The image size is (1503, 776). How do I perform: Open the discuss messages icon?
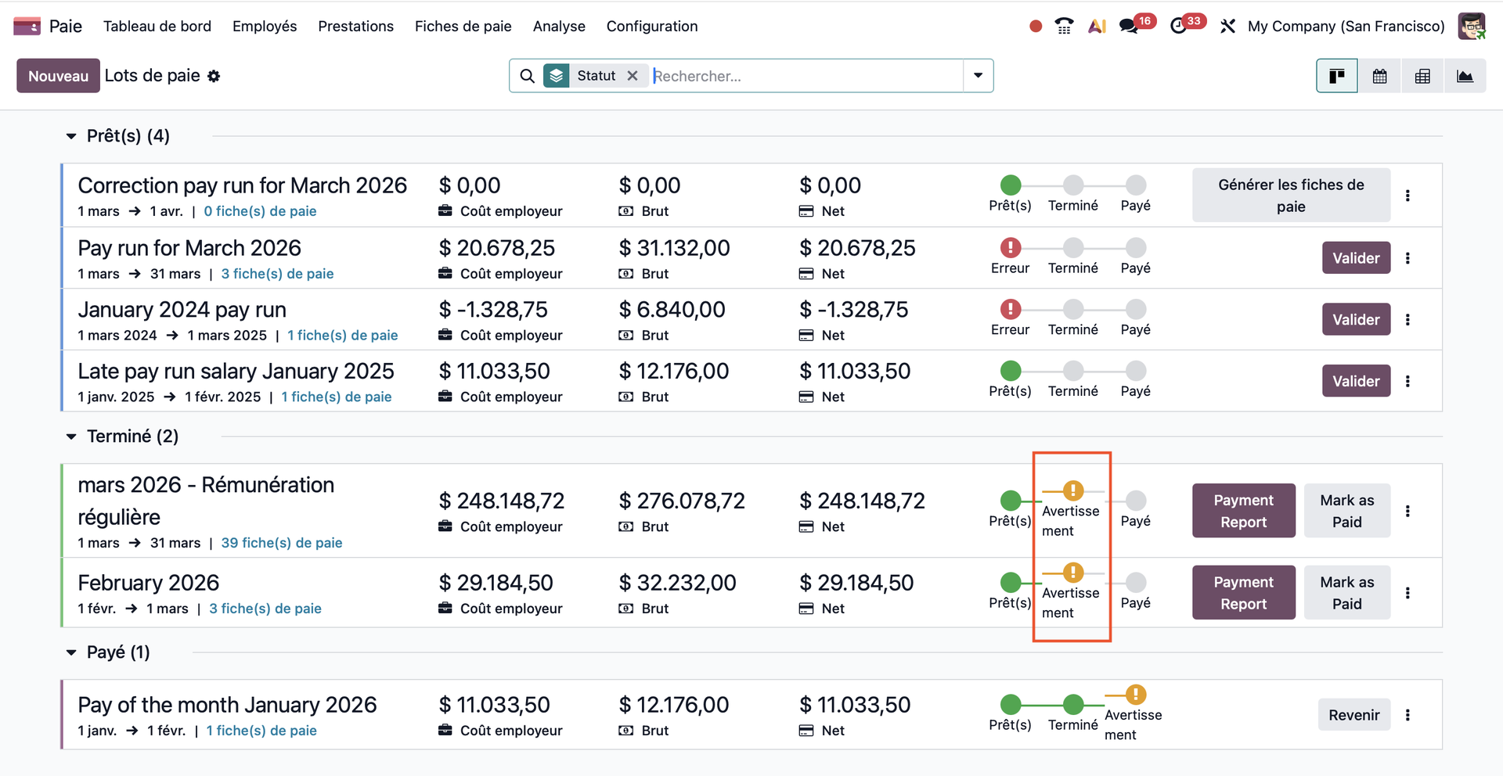pos(1128,27)
